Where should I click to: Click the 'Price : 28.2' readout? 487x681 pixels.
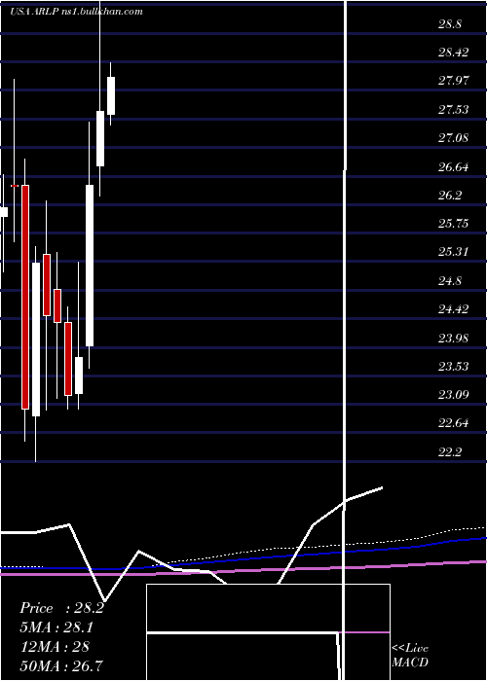[61, 608]
